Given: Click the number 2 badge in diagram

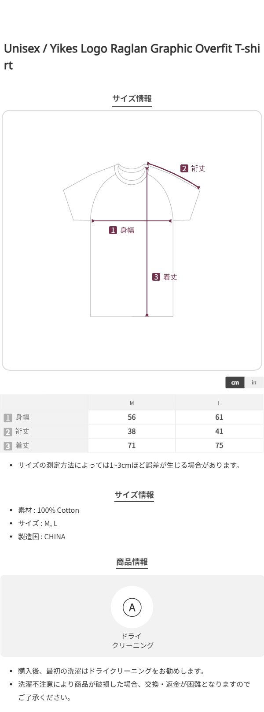Looking at the screenshot, I should [184, 168].
